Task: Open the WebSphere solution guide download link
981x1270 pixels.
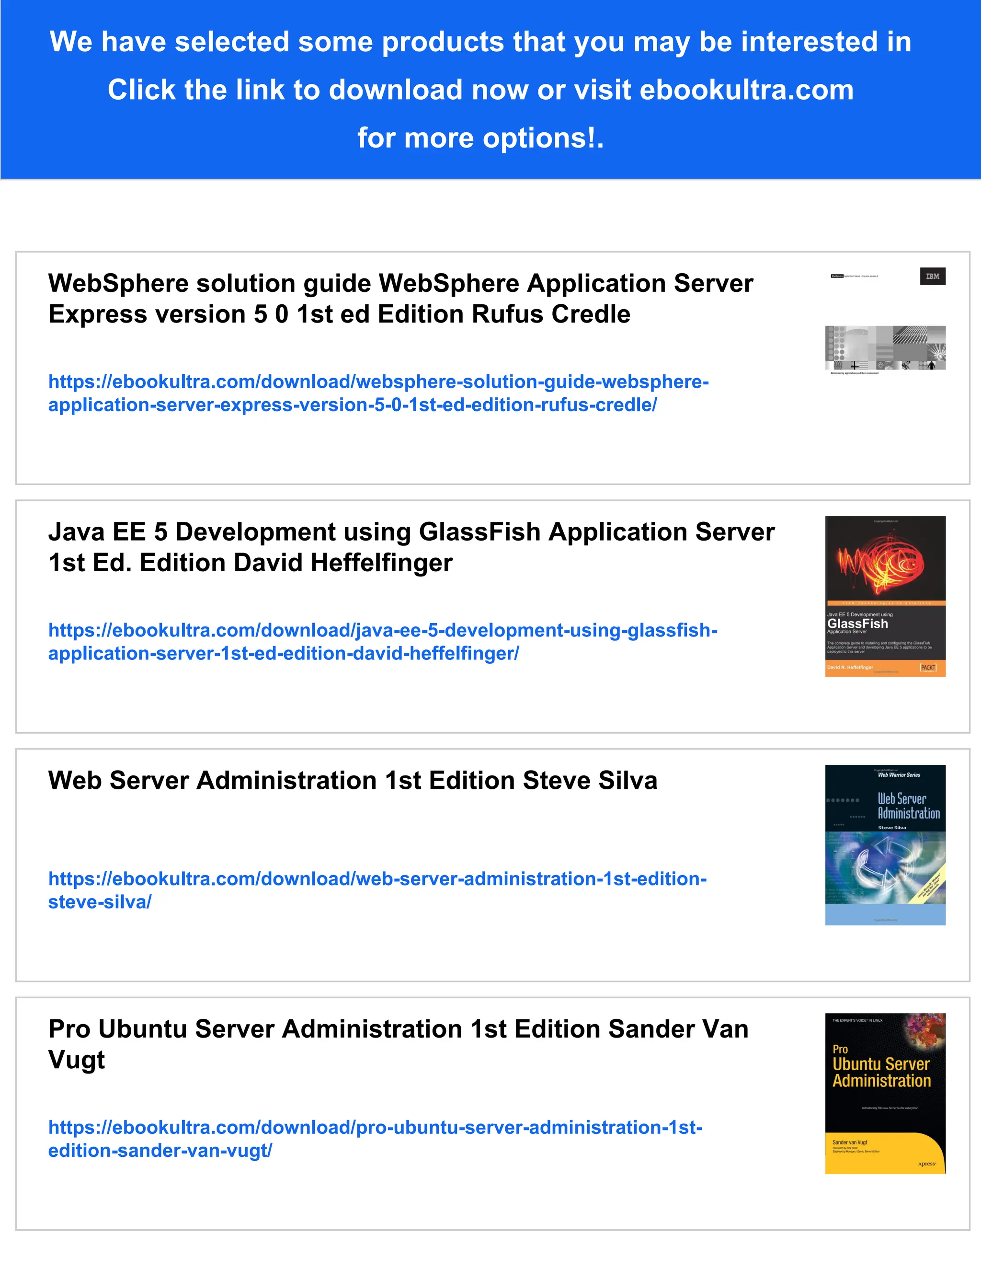Action: [x=378, y=393]
